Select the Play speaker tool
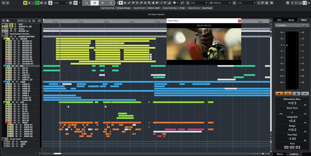This screenshot has width=311, height=156. pyautogui.click(x=165, y=3)
